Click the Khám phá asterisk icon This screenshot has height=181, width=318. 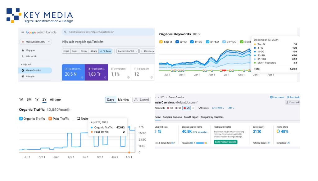(23, 76)
